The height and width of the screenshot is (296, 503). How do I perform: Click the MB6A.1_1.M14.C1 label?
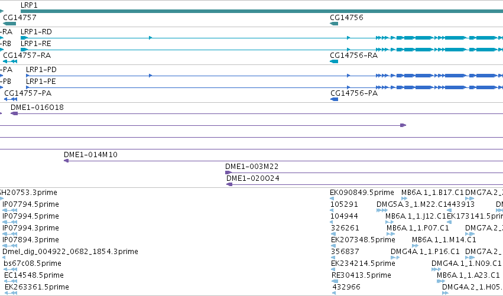pyautogui.click(x=444, y=240)
